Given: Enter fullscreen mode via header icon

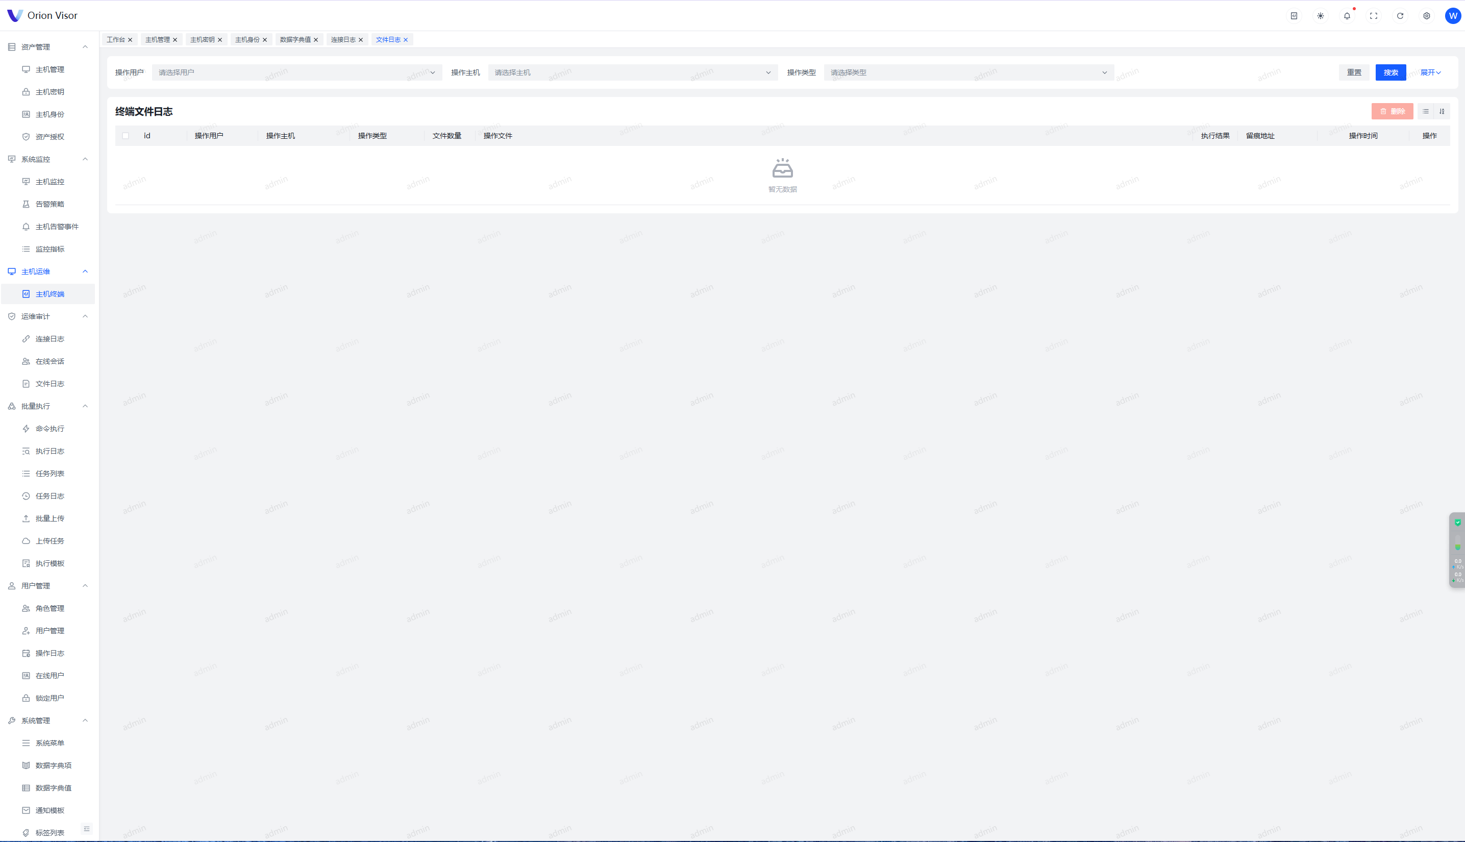Looking at the screenshot, I should tap(1374, 16).
